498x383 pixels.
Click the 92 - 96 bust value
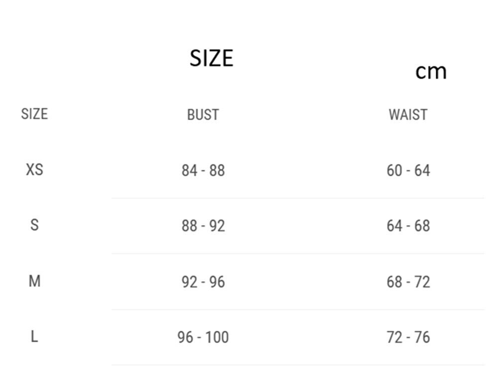pos(203,282)
